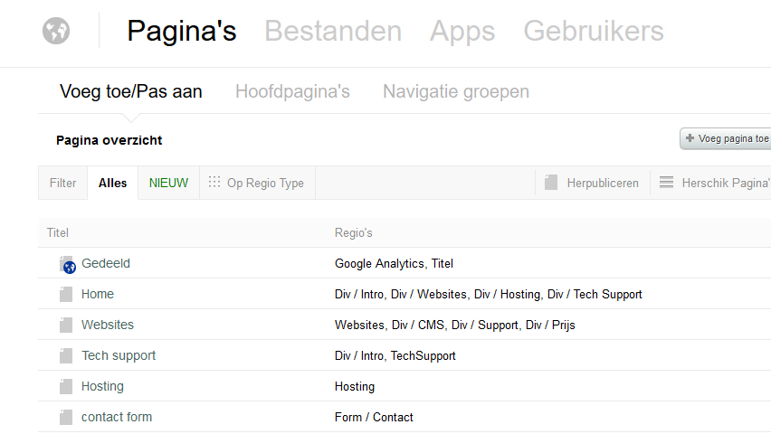
Task: Click the Gedeeld shared page icon
Action: click(66, 264)
